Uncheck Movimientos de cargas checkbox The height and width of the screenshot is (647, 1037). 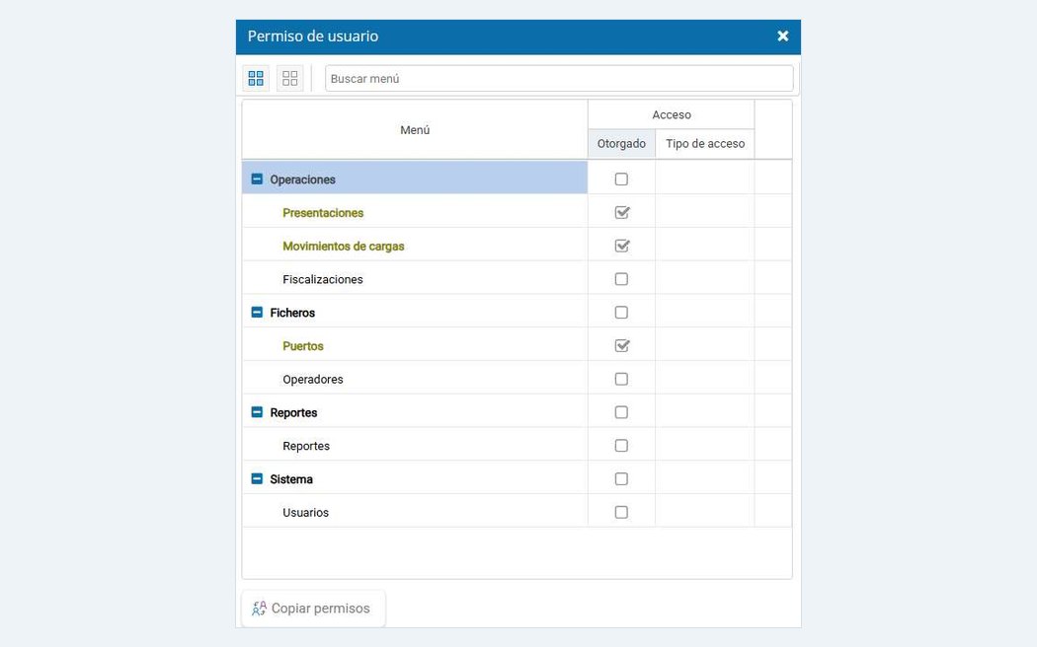[621, 246]
